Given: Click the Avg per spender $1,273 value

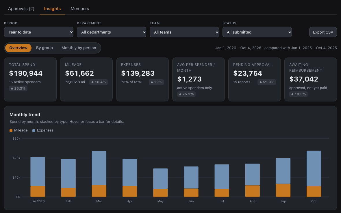Looking at the screenshot, I should pyautogui.click(x=189, y=79).
